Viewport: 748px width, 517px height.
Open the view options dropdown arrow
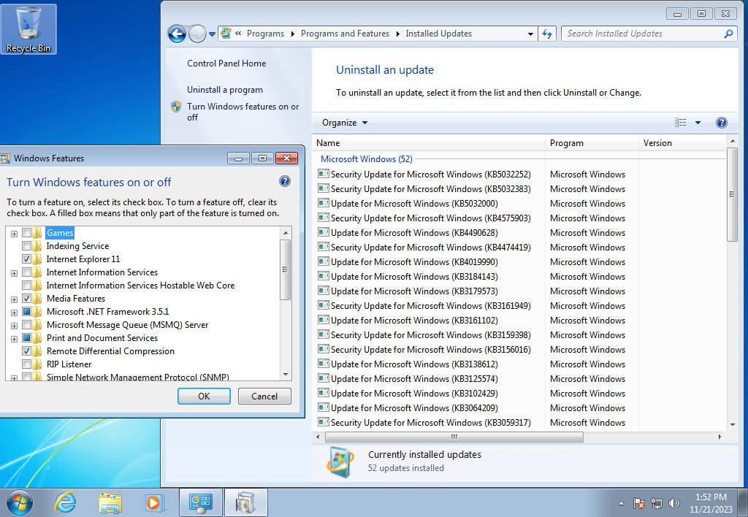[x=698, y=123]
